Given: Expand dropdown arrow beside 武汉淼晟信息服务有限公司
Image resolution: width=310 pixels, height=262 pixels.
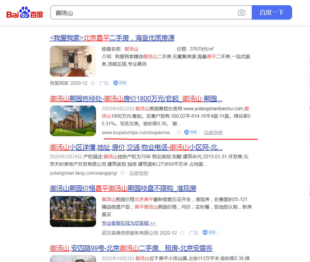Looking at the screenshot, I should [x=182, y=233].
